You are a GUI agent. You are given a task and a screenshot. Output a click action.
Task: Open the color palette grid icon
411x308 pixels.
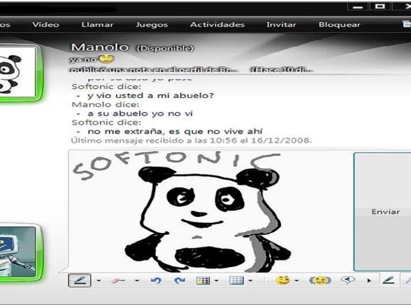203,280
